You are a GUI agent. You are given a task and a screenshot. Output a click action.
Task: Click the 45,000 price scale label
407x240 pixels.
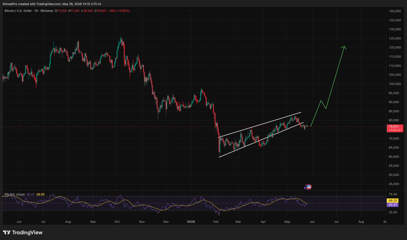(394, 184)
